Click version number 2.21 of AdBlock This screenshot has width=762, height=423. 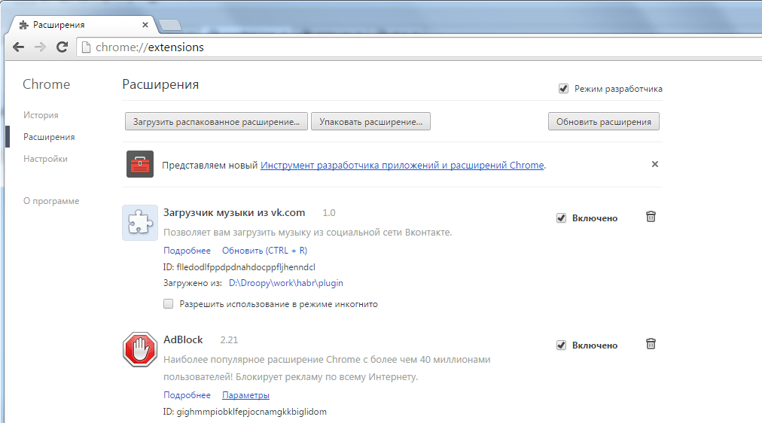point(229,340)
